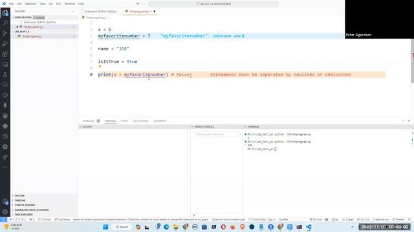Navigate back with the arrow in title bar

[x=138, y=4]
